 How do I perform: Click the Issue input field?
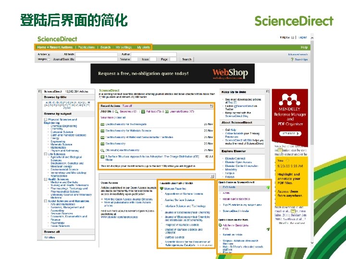point(153,59)
